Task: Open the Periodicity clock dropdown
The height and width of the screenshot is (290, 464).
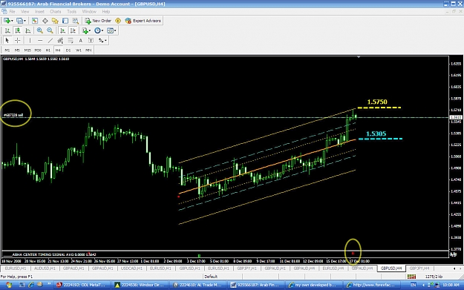Action: tap(99, 30)
